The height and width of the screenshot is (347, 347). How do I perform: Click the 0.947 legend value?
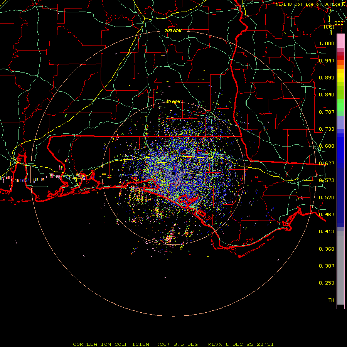coord(327,61)
